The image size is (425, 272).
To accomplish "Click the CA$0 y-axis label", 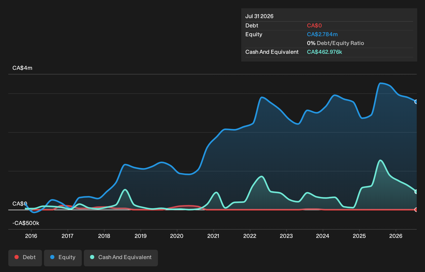I will 20,204.
